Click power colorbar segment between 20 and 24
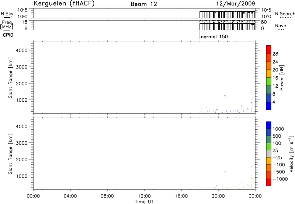295x204 pixels. [x=269, y=66]
